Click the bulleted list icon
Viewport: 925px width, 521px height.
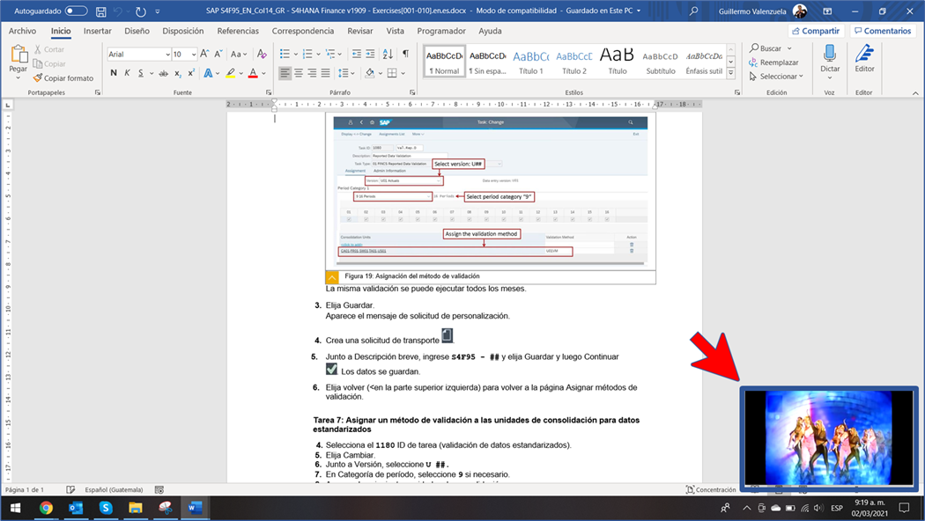[x=285, y=54]
